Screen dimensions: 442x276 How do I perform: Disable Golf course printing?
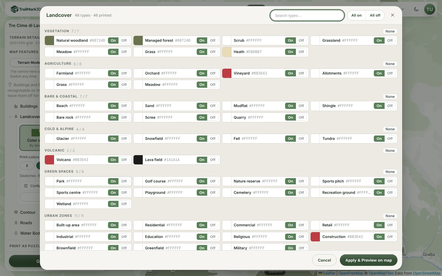(x=213, y=181)
